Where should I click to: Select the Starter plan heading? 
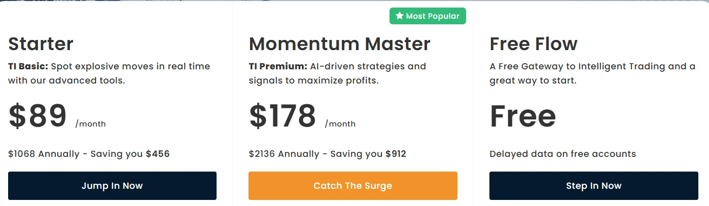[41, 44]
